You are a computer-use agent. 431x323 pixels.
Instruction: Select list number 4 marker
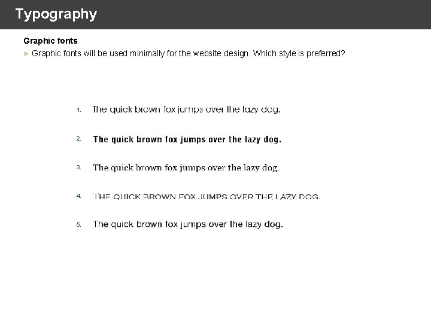pos(79,196)
